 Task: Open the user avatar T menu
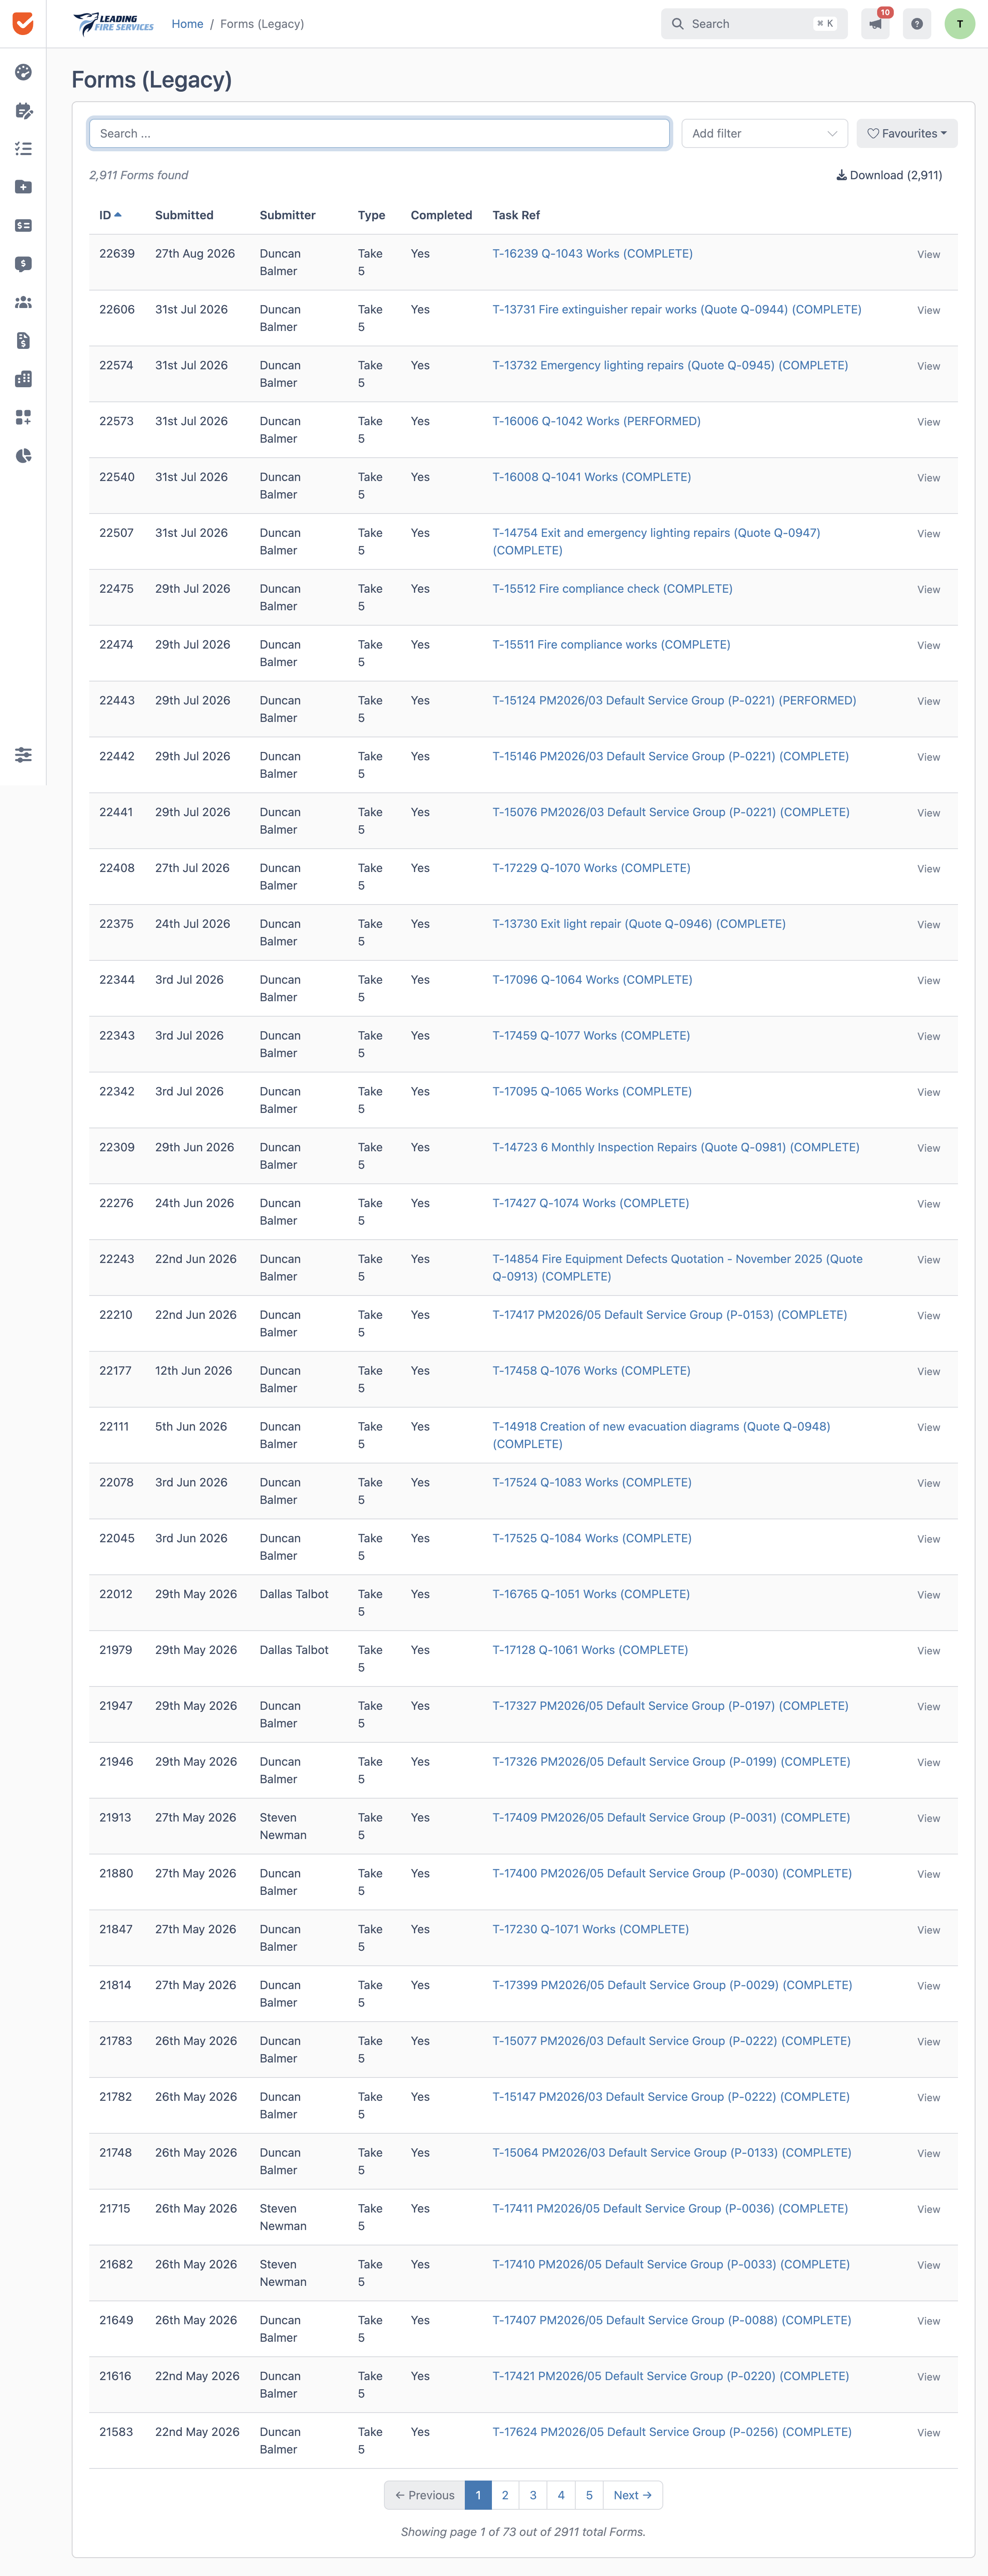point(960,24)
